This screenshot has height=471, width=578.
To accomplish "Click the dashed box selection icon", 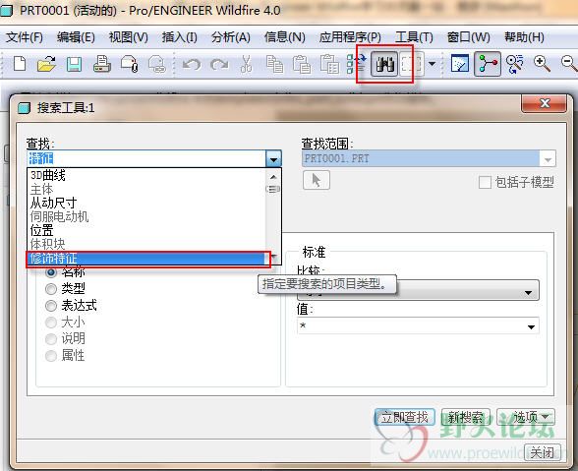I will coord(411,64).
